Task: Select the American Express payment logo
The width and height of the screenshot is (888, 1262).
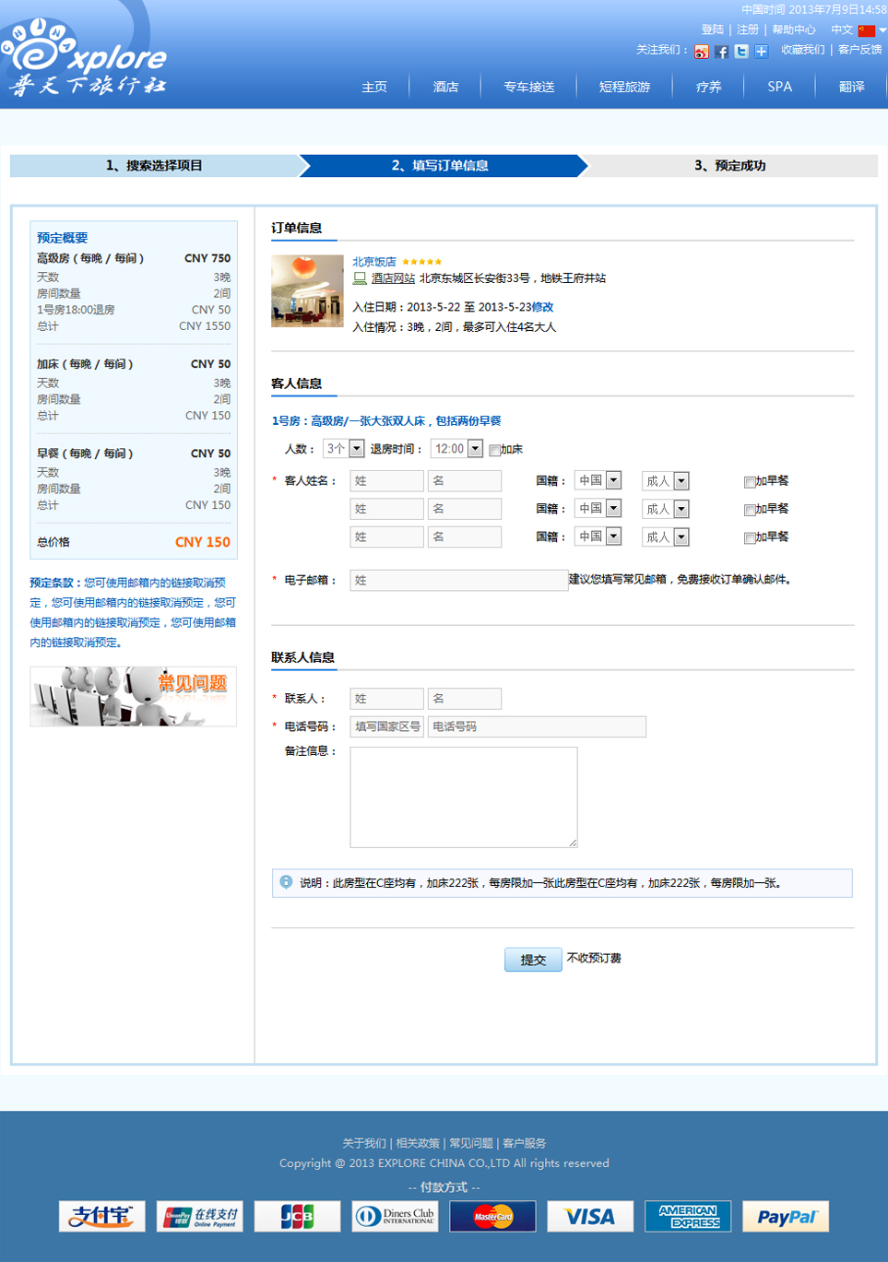Action: click(688, 1216)
